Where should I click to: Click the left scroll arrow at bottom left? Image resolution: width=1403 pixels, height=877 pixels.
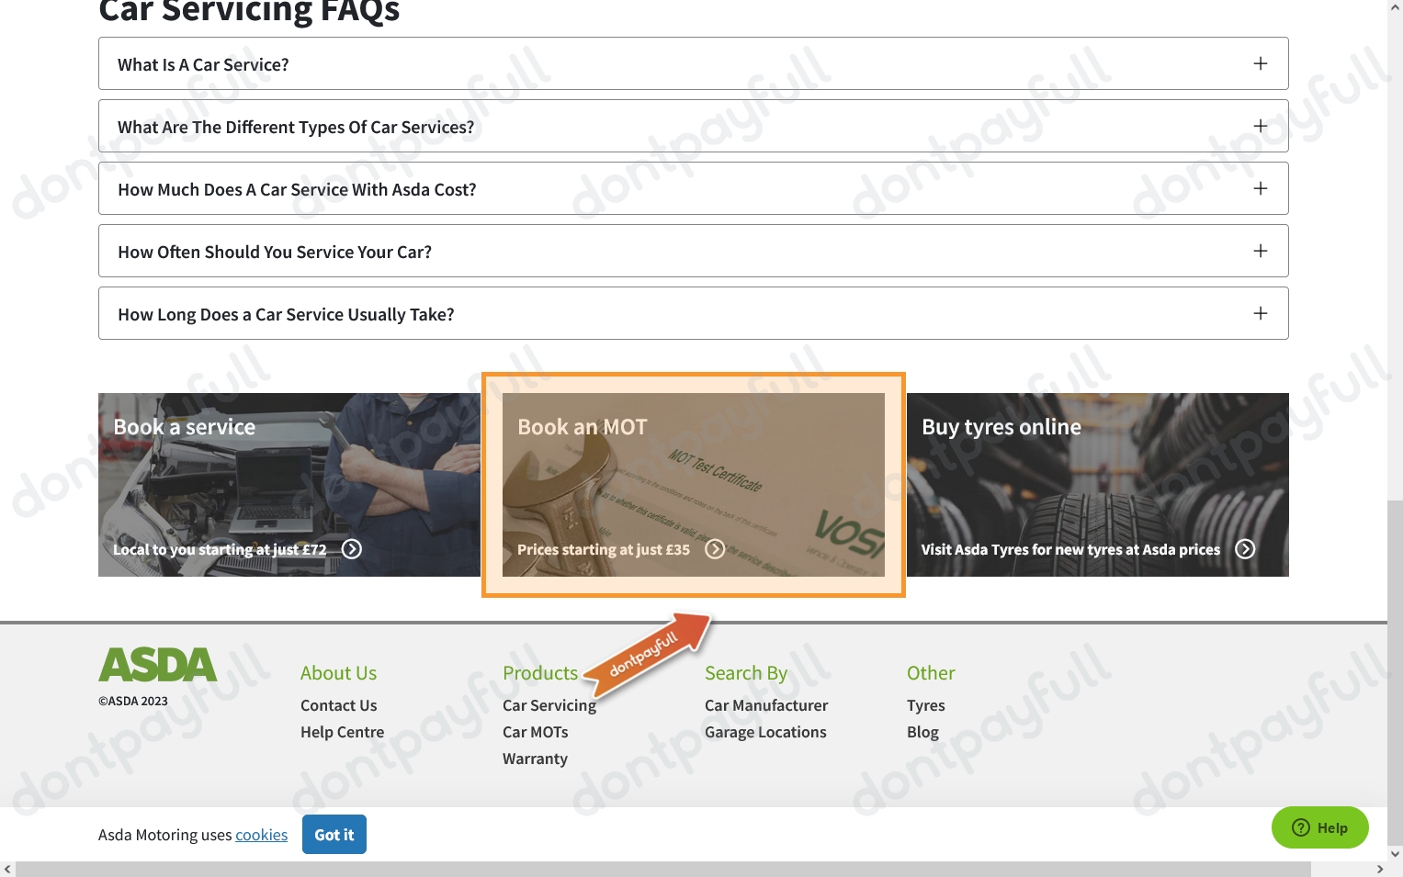[x=8, y=869]
